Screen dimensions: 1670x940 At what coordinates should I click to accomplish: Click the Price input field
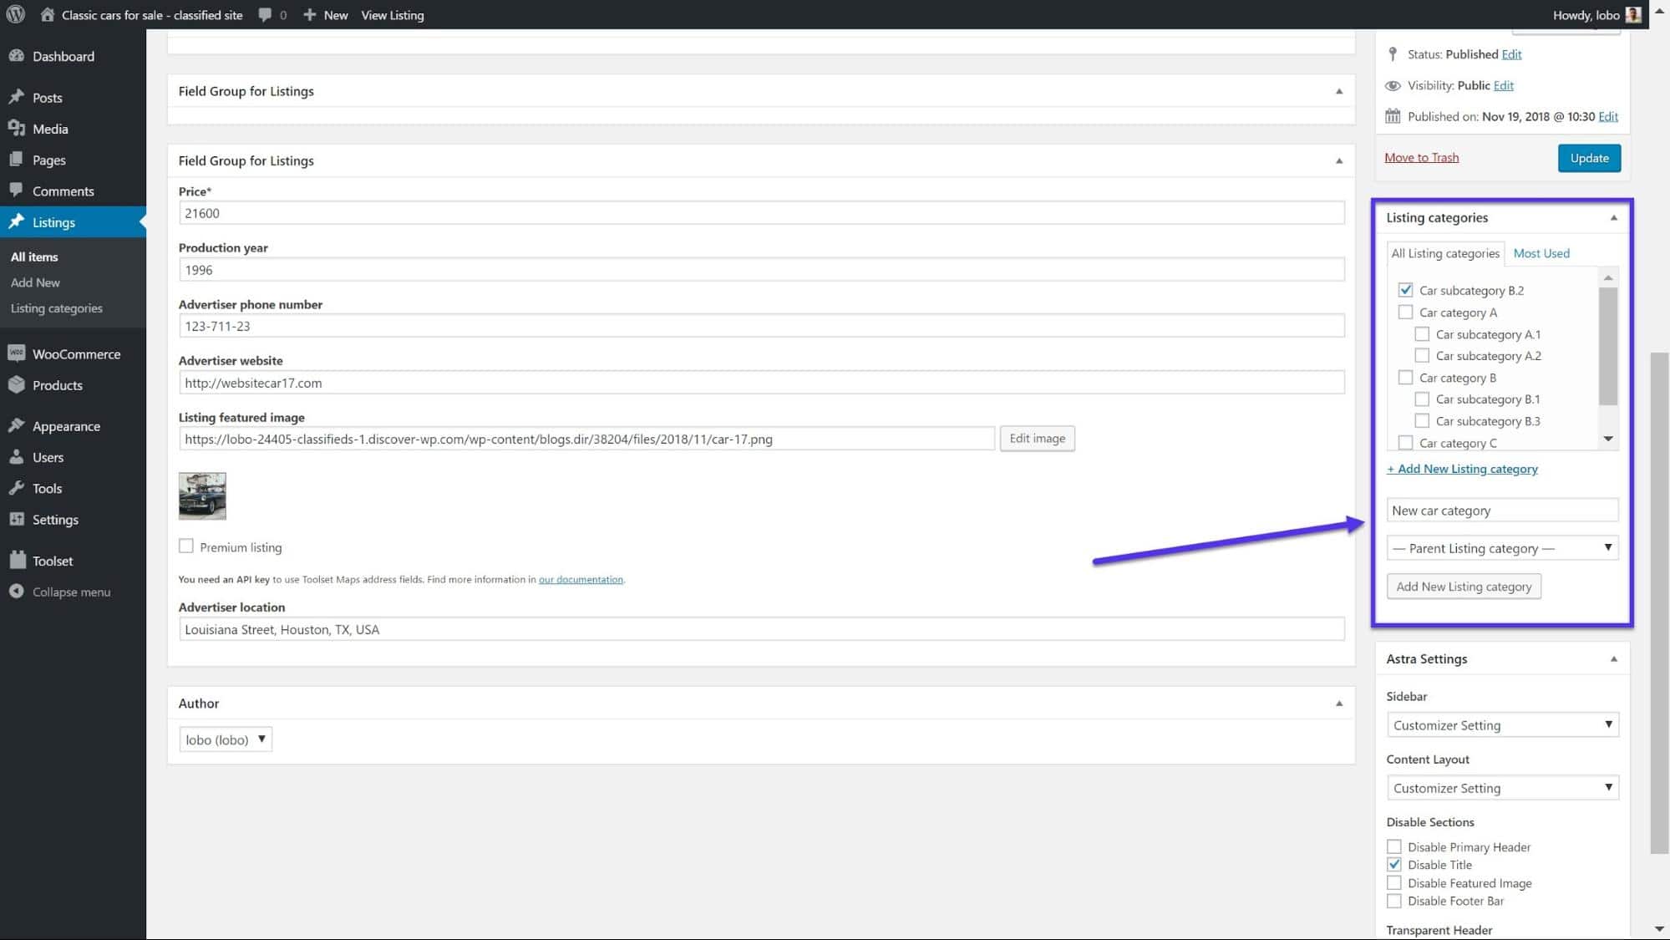760,213
